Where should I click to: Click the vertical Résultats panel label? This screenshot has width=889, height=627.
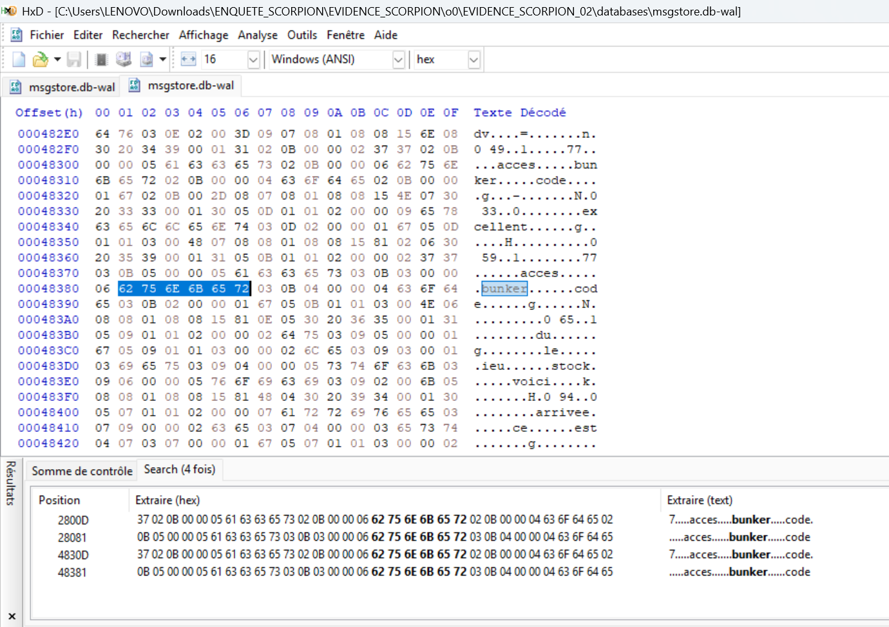pos(11,483)
